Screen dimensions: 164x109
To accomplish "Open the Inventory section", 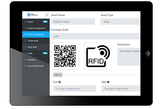I will [36, 60].
